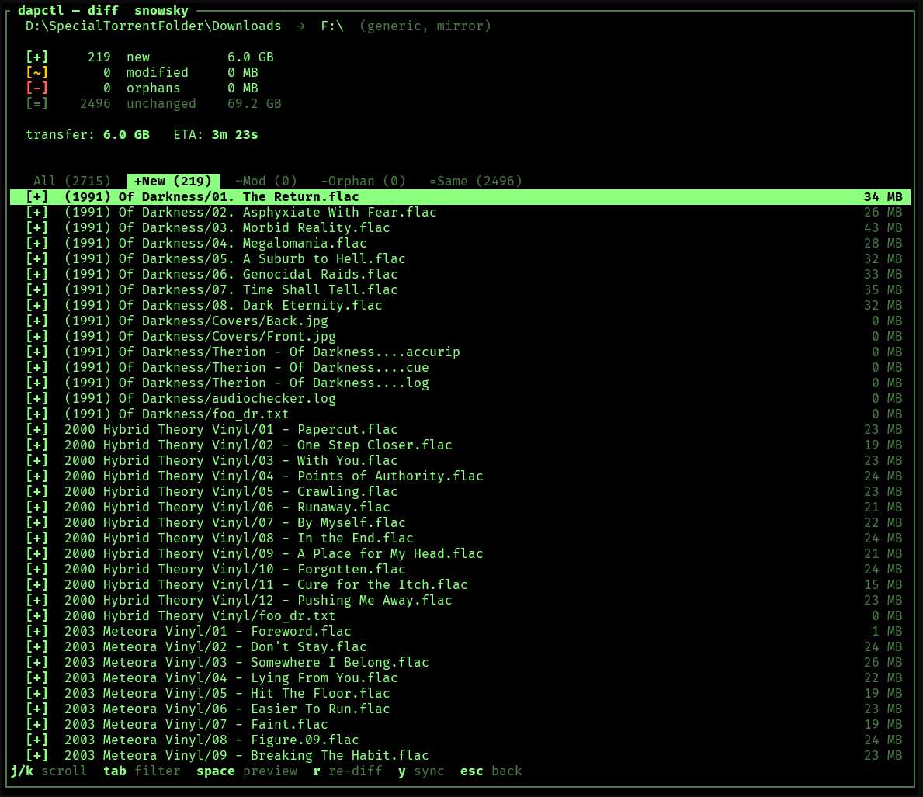Switch to the ~Mod (0) tab
This screenshot has width=923, height=797.
click(x=266, y=182)
